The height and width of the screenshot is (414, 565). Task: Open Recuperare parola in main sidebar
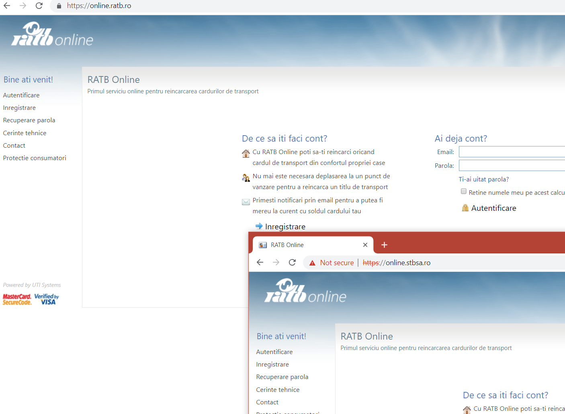[x=29, y=120]
